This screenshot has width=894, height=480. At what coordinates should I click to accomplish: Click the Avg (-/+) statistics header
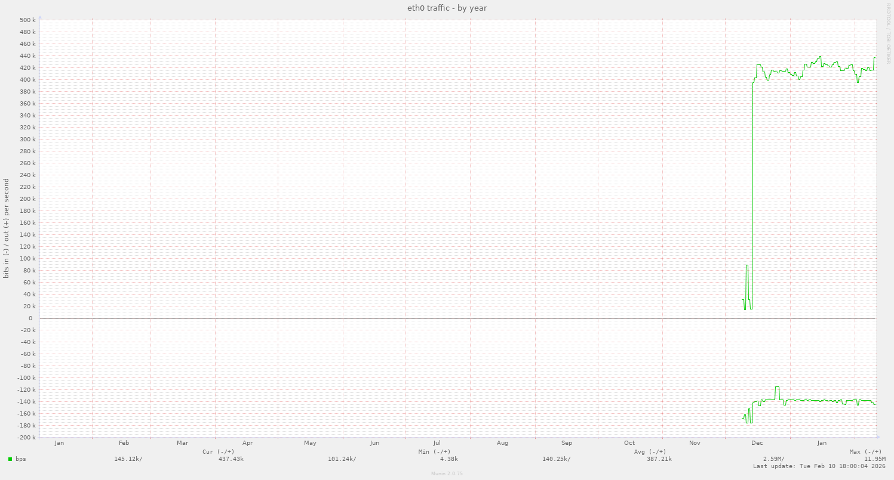[x=649, y=451]
